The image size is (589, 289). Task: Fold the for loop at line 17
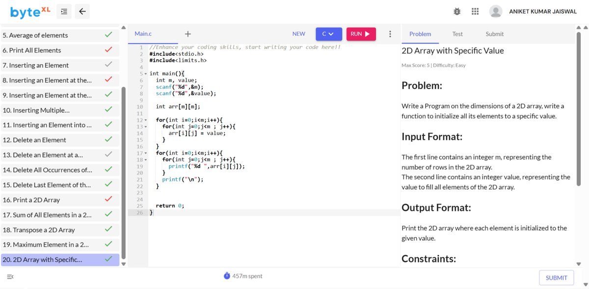click(146, 153)
